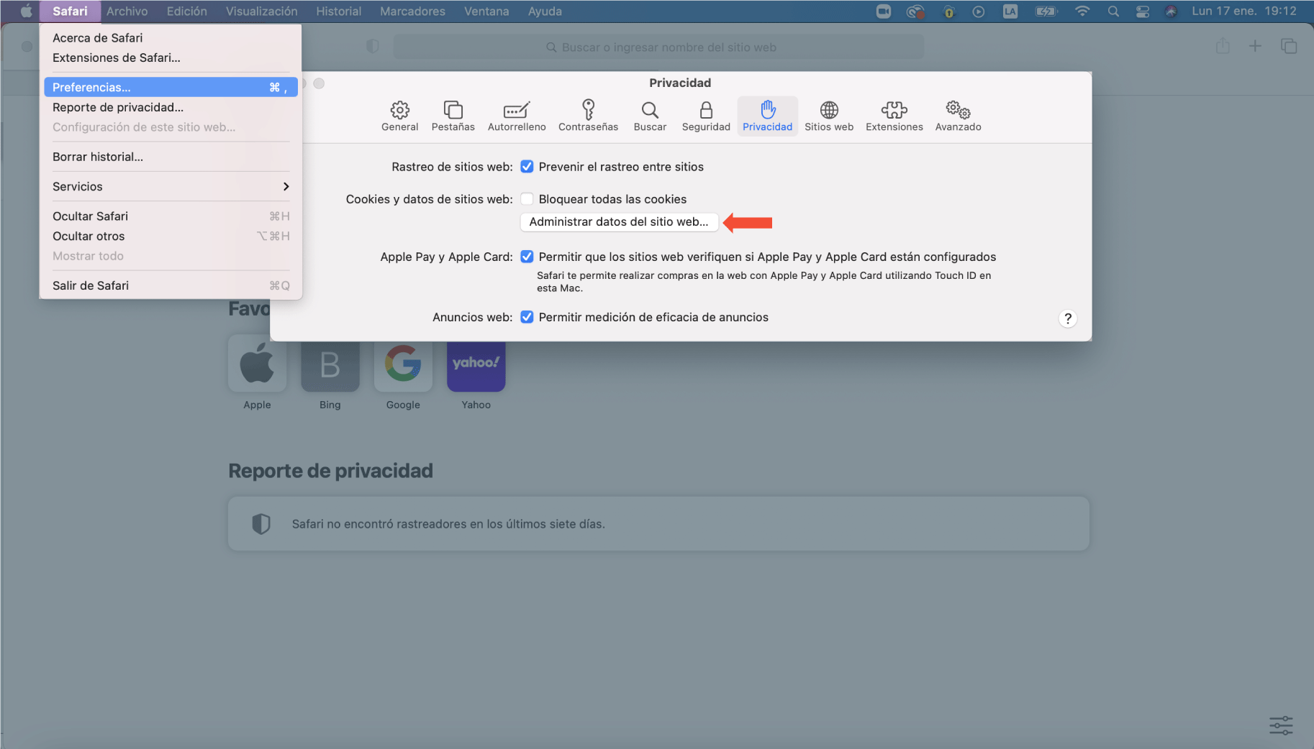Click the Safari address search field
The height and width of the screenshot is (749, 1314).
click(x=658, y=47)
